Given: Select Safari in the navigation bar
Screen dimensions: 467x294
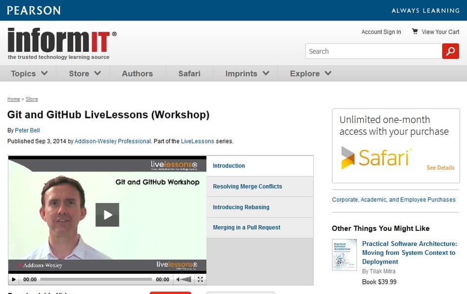Looking at the screenshot, I should 189,73.
